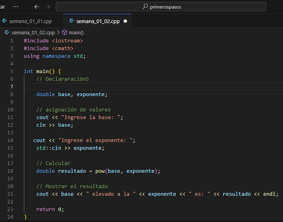Image resolution: width=283 pixels, height=222 pixels.
Task: Switch to the semana_01_01.cpp tab
Action: click(x=30, y=21)
